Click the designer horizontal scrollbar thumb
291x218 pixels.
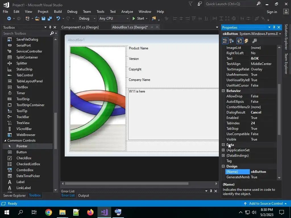127,184
